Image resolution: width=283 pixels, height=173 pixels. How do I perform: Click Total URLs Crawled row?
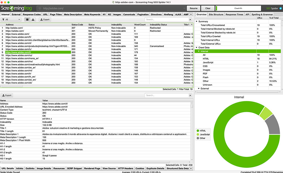[x=238, y=36]
